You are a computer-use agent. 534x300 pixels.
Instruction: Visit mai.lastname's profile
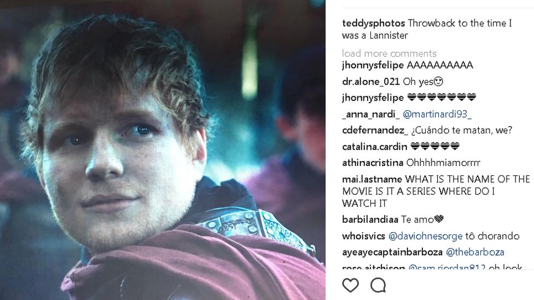click(x=372, y=179)
